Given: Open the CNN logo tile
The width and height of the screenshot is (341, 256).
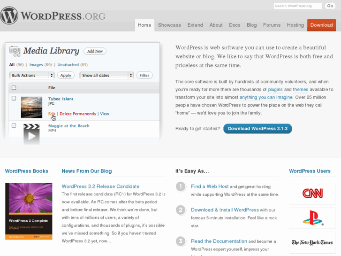Looking at the screenshot, I should point(312,193).
